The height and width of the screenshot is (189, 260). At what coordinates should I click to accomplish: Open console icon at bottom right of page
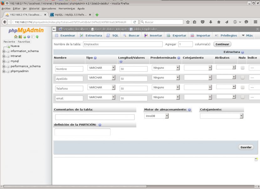coord(256,160)
